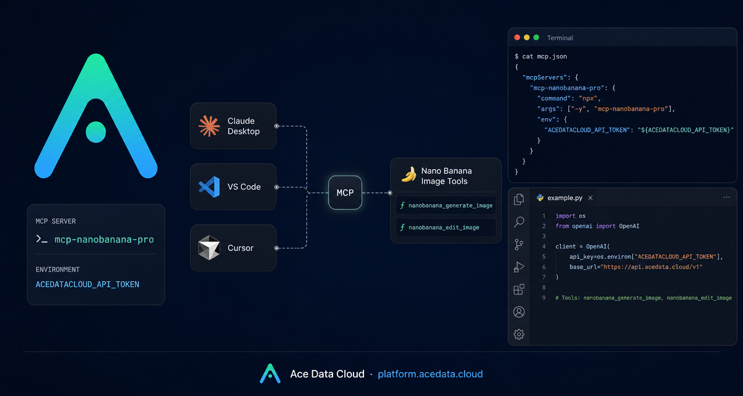Click the yellow minimize dot on Terminal window
The height and width of the screenshot is (396, 743).
[527, 38]
